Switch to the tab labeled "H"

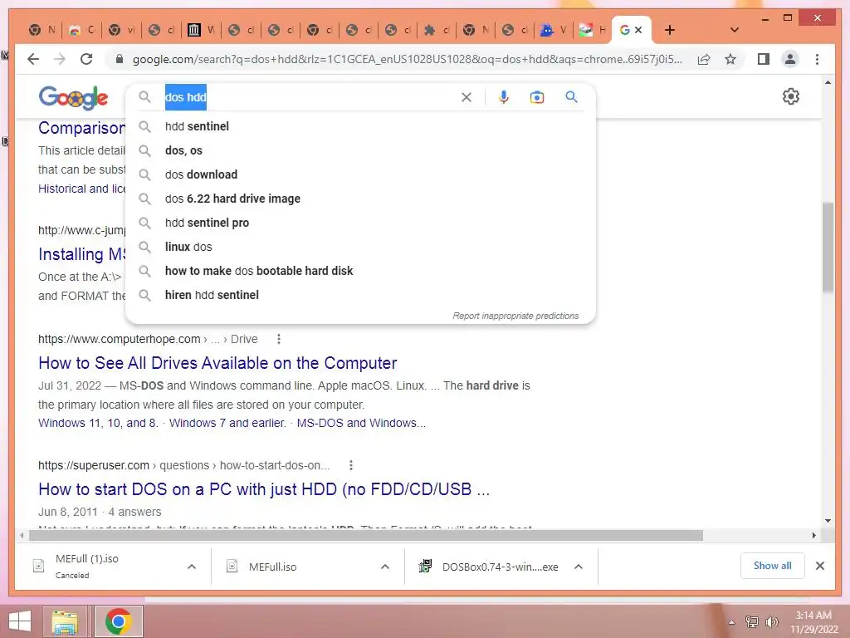pos(592,30)
